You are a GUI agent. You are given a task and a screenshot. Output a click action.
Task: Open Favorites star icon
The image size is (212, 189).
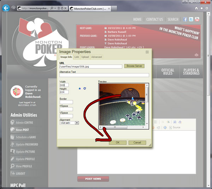[202, 9]
